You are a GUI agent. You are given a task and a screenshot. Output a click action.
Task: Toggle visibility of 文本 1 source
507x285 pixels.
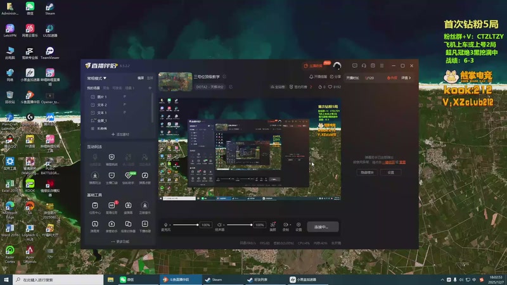tap(124, 113)
